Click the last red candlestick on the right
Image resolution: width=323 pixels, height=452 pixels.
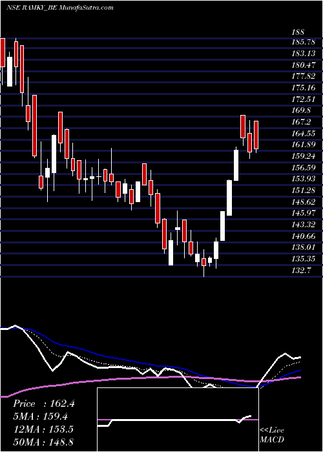click(256, 135)
